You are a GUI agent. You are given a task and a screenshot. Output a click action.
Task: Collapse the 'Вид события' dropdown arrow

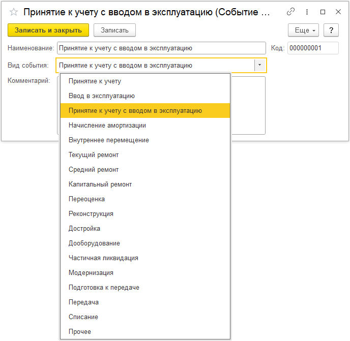click(x=259, y=66)
